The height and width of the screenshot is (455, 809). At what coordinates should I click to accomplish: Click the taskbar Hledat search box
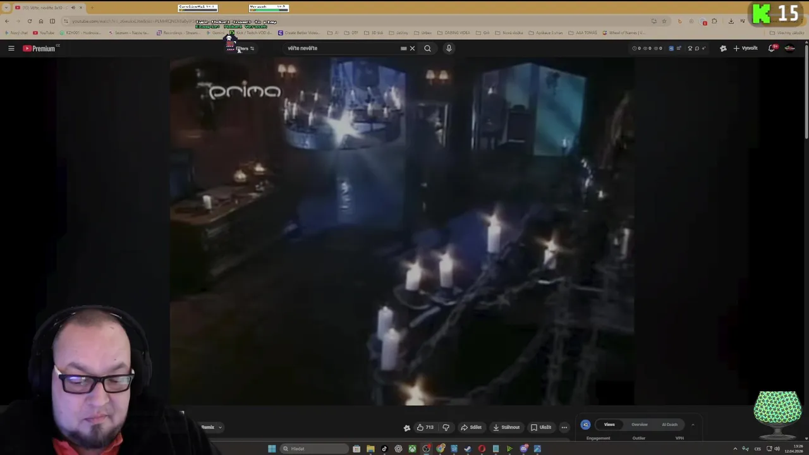(x=314, y=449)
